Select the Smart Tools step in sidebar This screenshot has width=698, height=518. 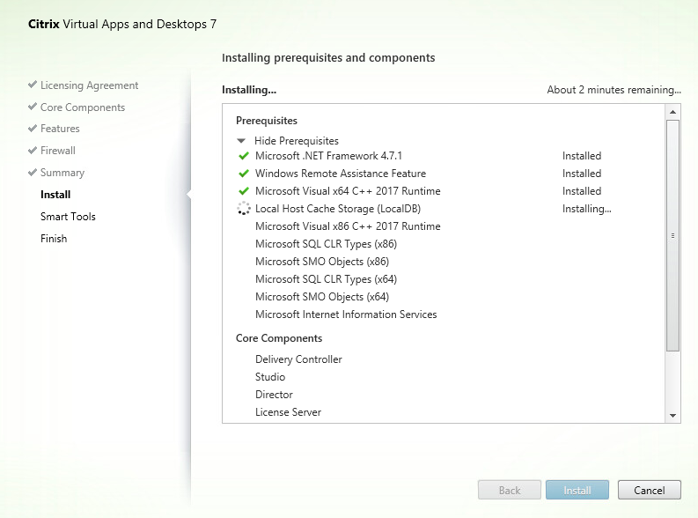(68, 217)
